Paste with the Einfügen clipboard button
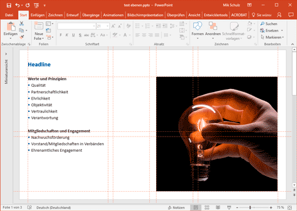Screen dimensions: 297x211 (x=11, y=29)
